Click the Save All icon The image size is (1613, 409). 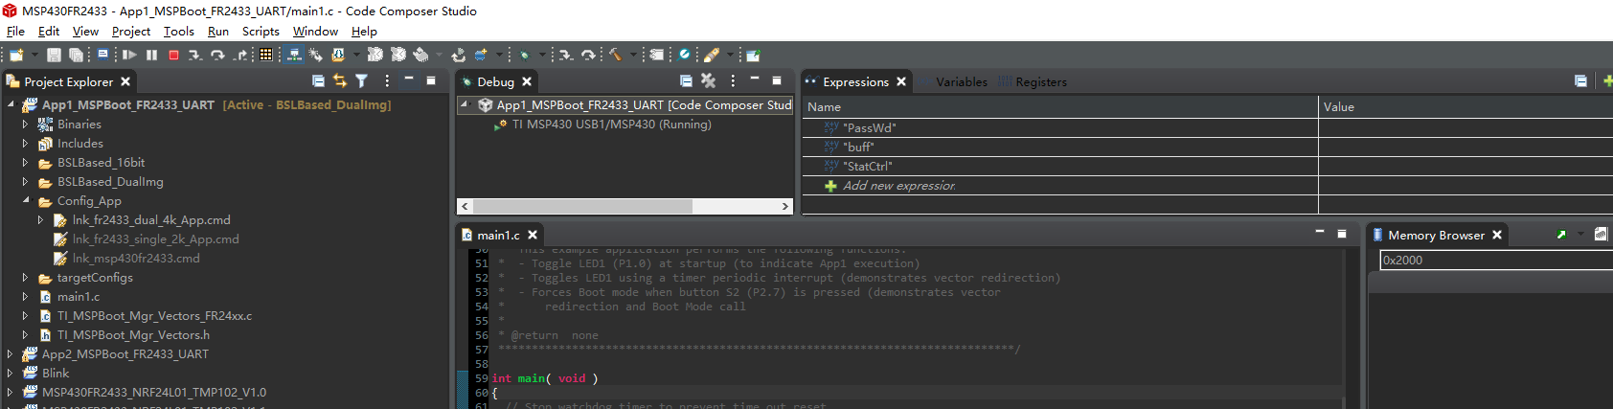76,55
